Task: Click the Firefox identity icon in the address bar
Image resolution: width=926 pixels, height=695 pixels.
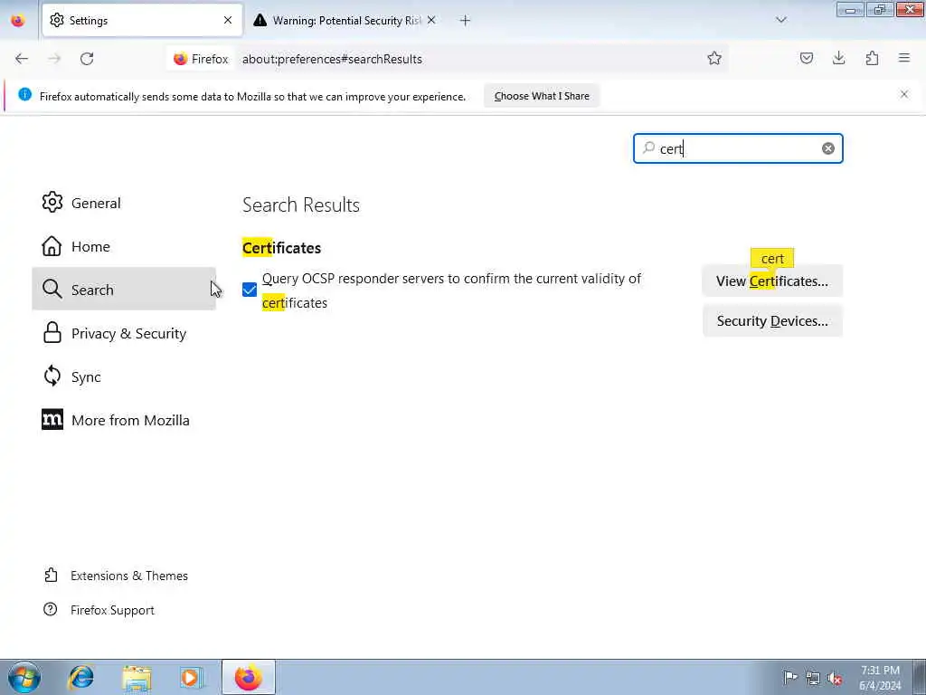Action: click(201, 59)
